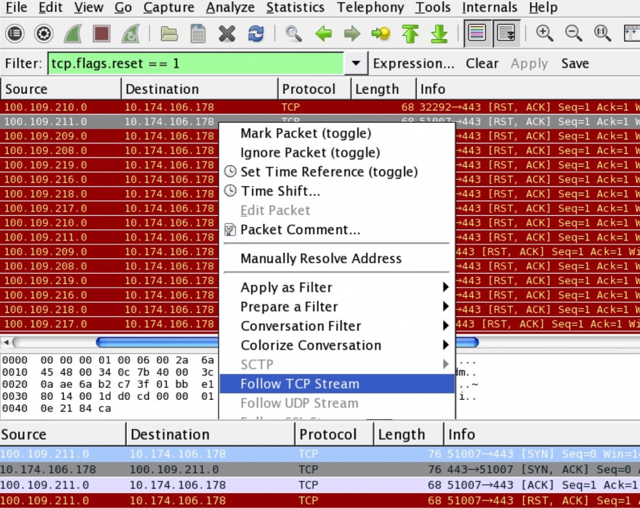640x508 pixels.
Task: Select Set Time Reference (toggle)
Action: point(337,171)
